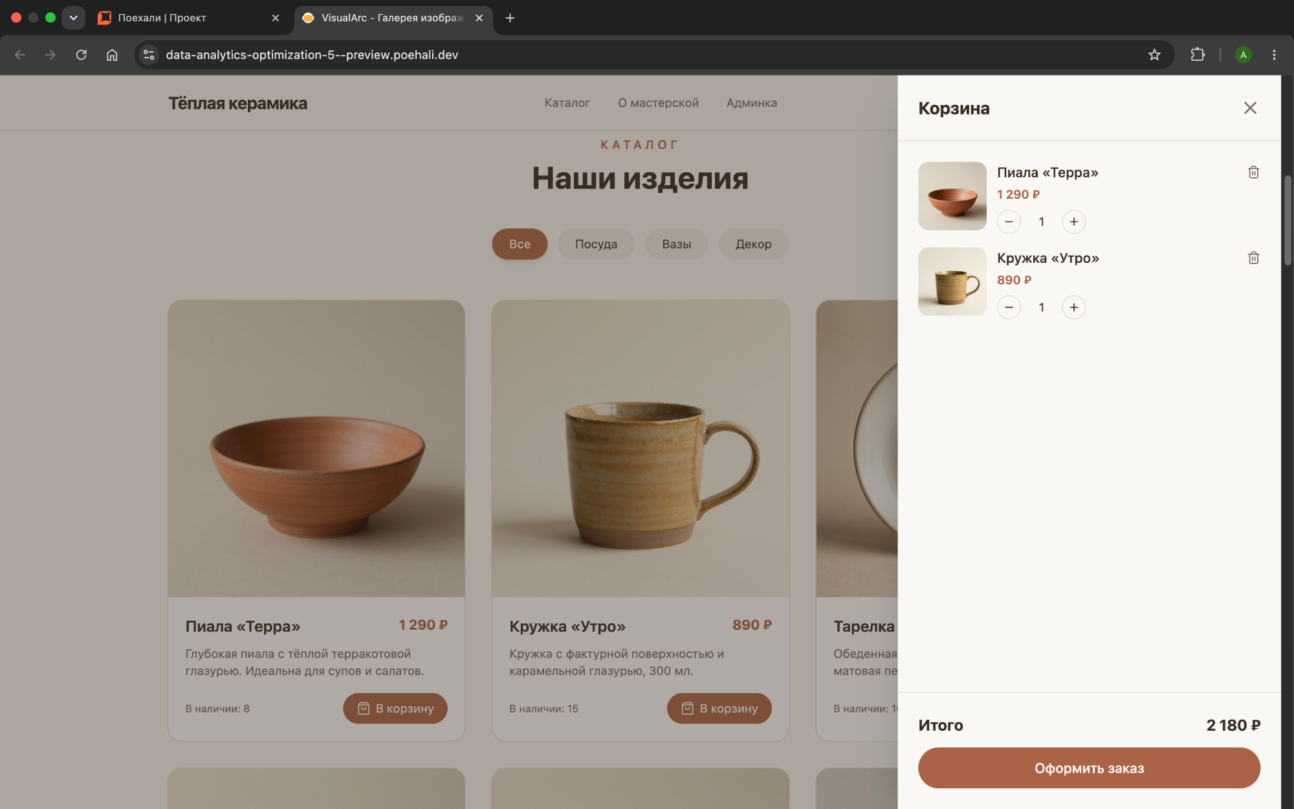This screenshot has height=809, width=1294.
Task: Select the Вазы category filter
Action: [x=676, y=244]
